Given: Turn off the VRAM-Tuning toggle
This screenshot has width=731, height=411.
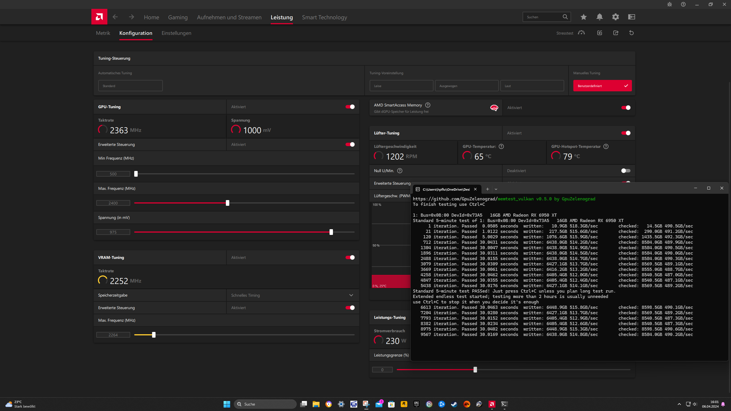Looking at the screenshot, I should click(x=350, y=257).
